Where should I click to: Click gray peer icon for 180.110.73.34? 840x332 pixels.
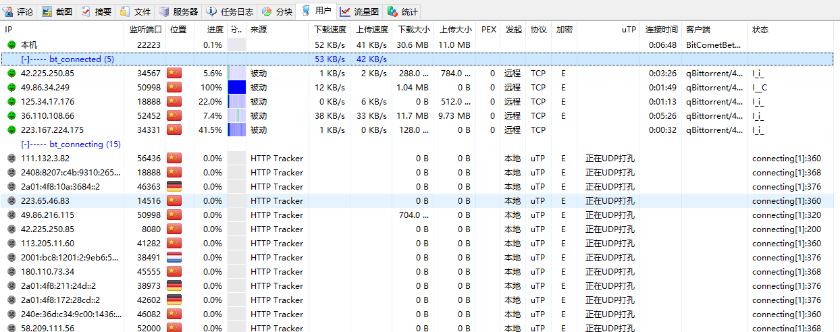click(x=11, y=271)
